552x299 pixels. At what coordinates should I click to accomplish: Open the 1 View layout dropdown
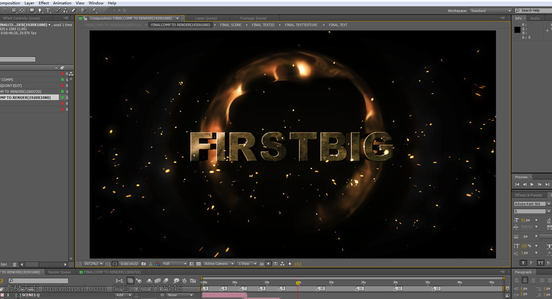(247, 264)
